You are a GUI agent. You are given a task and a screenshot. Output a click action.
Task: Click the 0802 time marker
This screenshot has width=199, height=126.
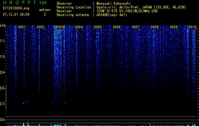coord(41,27)
